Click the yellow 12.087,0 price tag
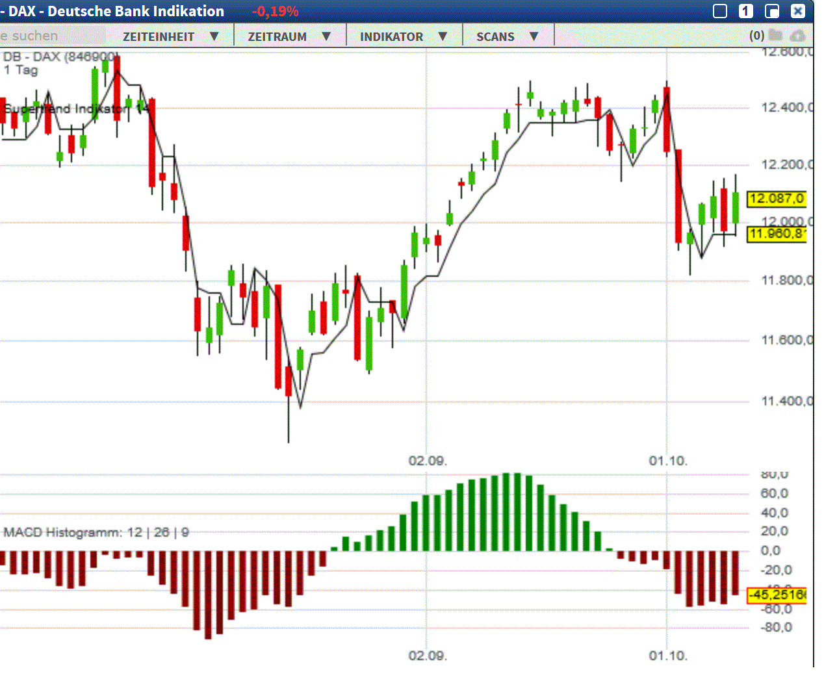 (777, 199)
